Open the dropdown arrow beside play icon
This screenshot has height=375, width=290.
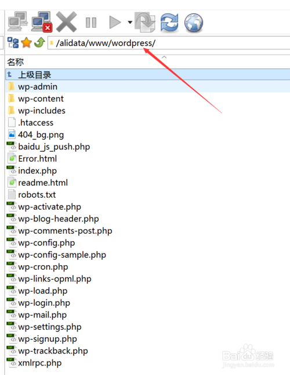pyautogui.click(x=130, y=23)
